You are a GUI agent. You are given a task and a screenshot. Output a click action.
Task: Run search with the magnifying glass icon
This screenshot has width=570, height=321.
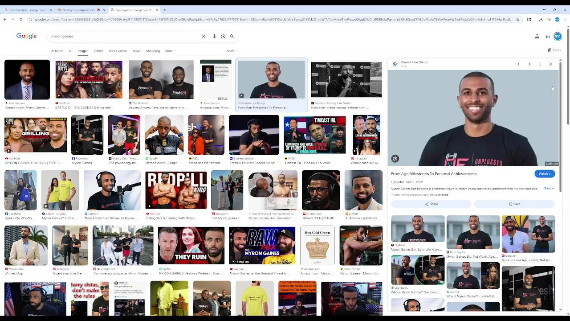(232, 36)
